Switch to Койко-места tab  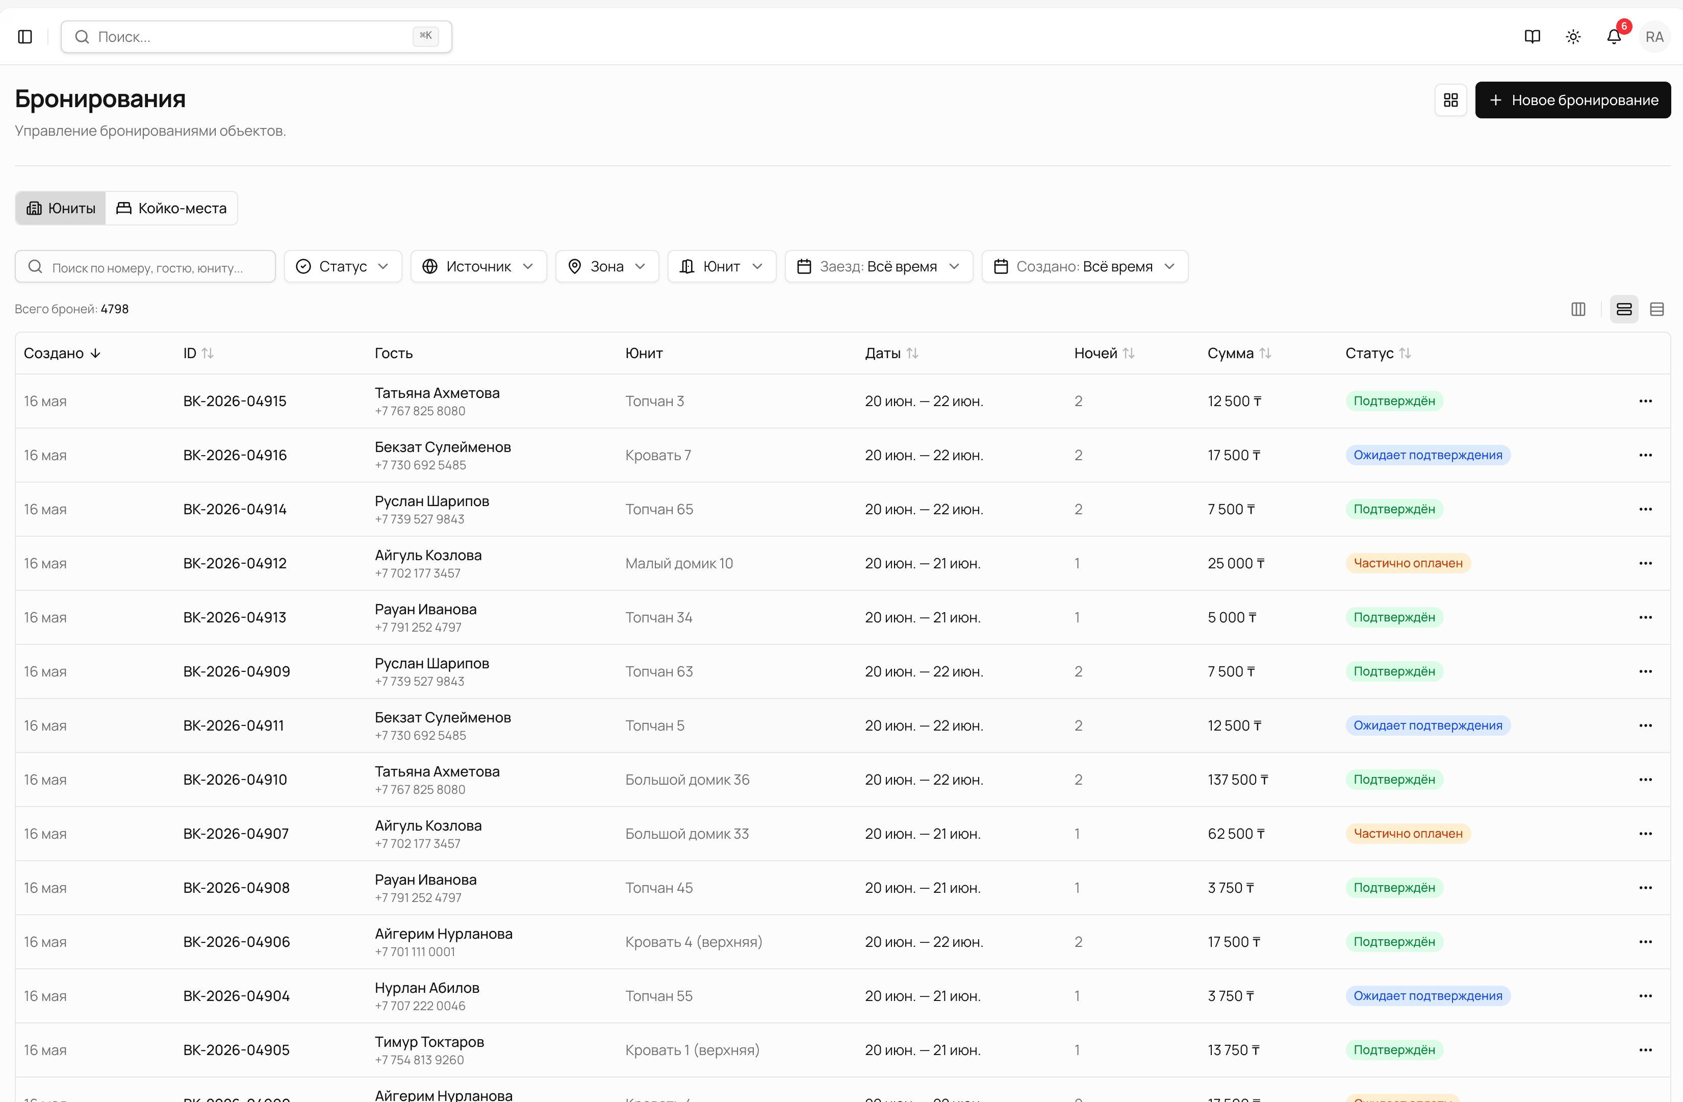[171, 208]
